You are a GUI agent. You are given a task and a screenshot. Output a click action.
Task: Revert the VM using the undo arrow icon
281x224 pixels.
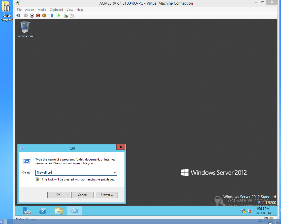[72, 16]
